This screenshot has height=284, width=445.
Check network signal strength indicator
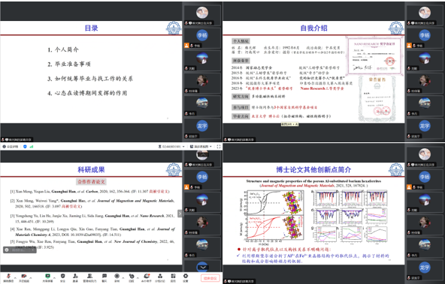click(x=32, y=147)
